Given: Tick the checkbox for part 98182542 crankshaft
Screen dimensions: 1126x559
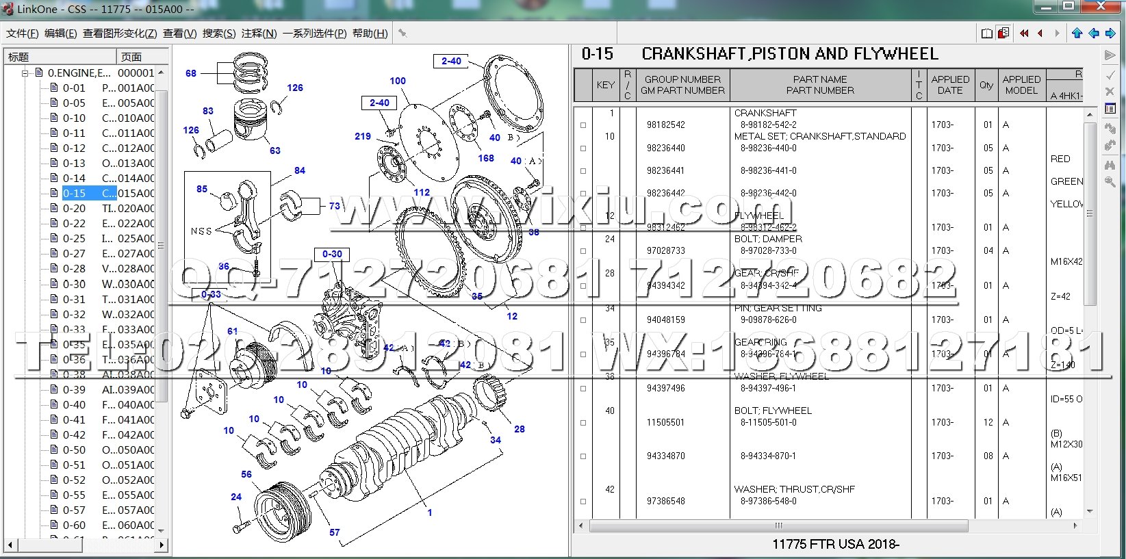Looking at the screenshot, I should [583, 125].
